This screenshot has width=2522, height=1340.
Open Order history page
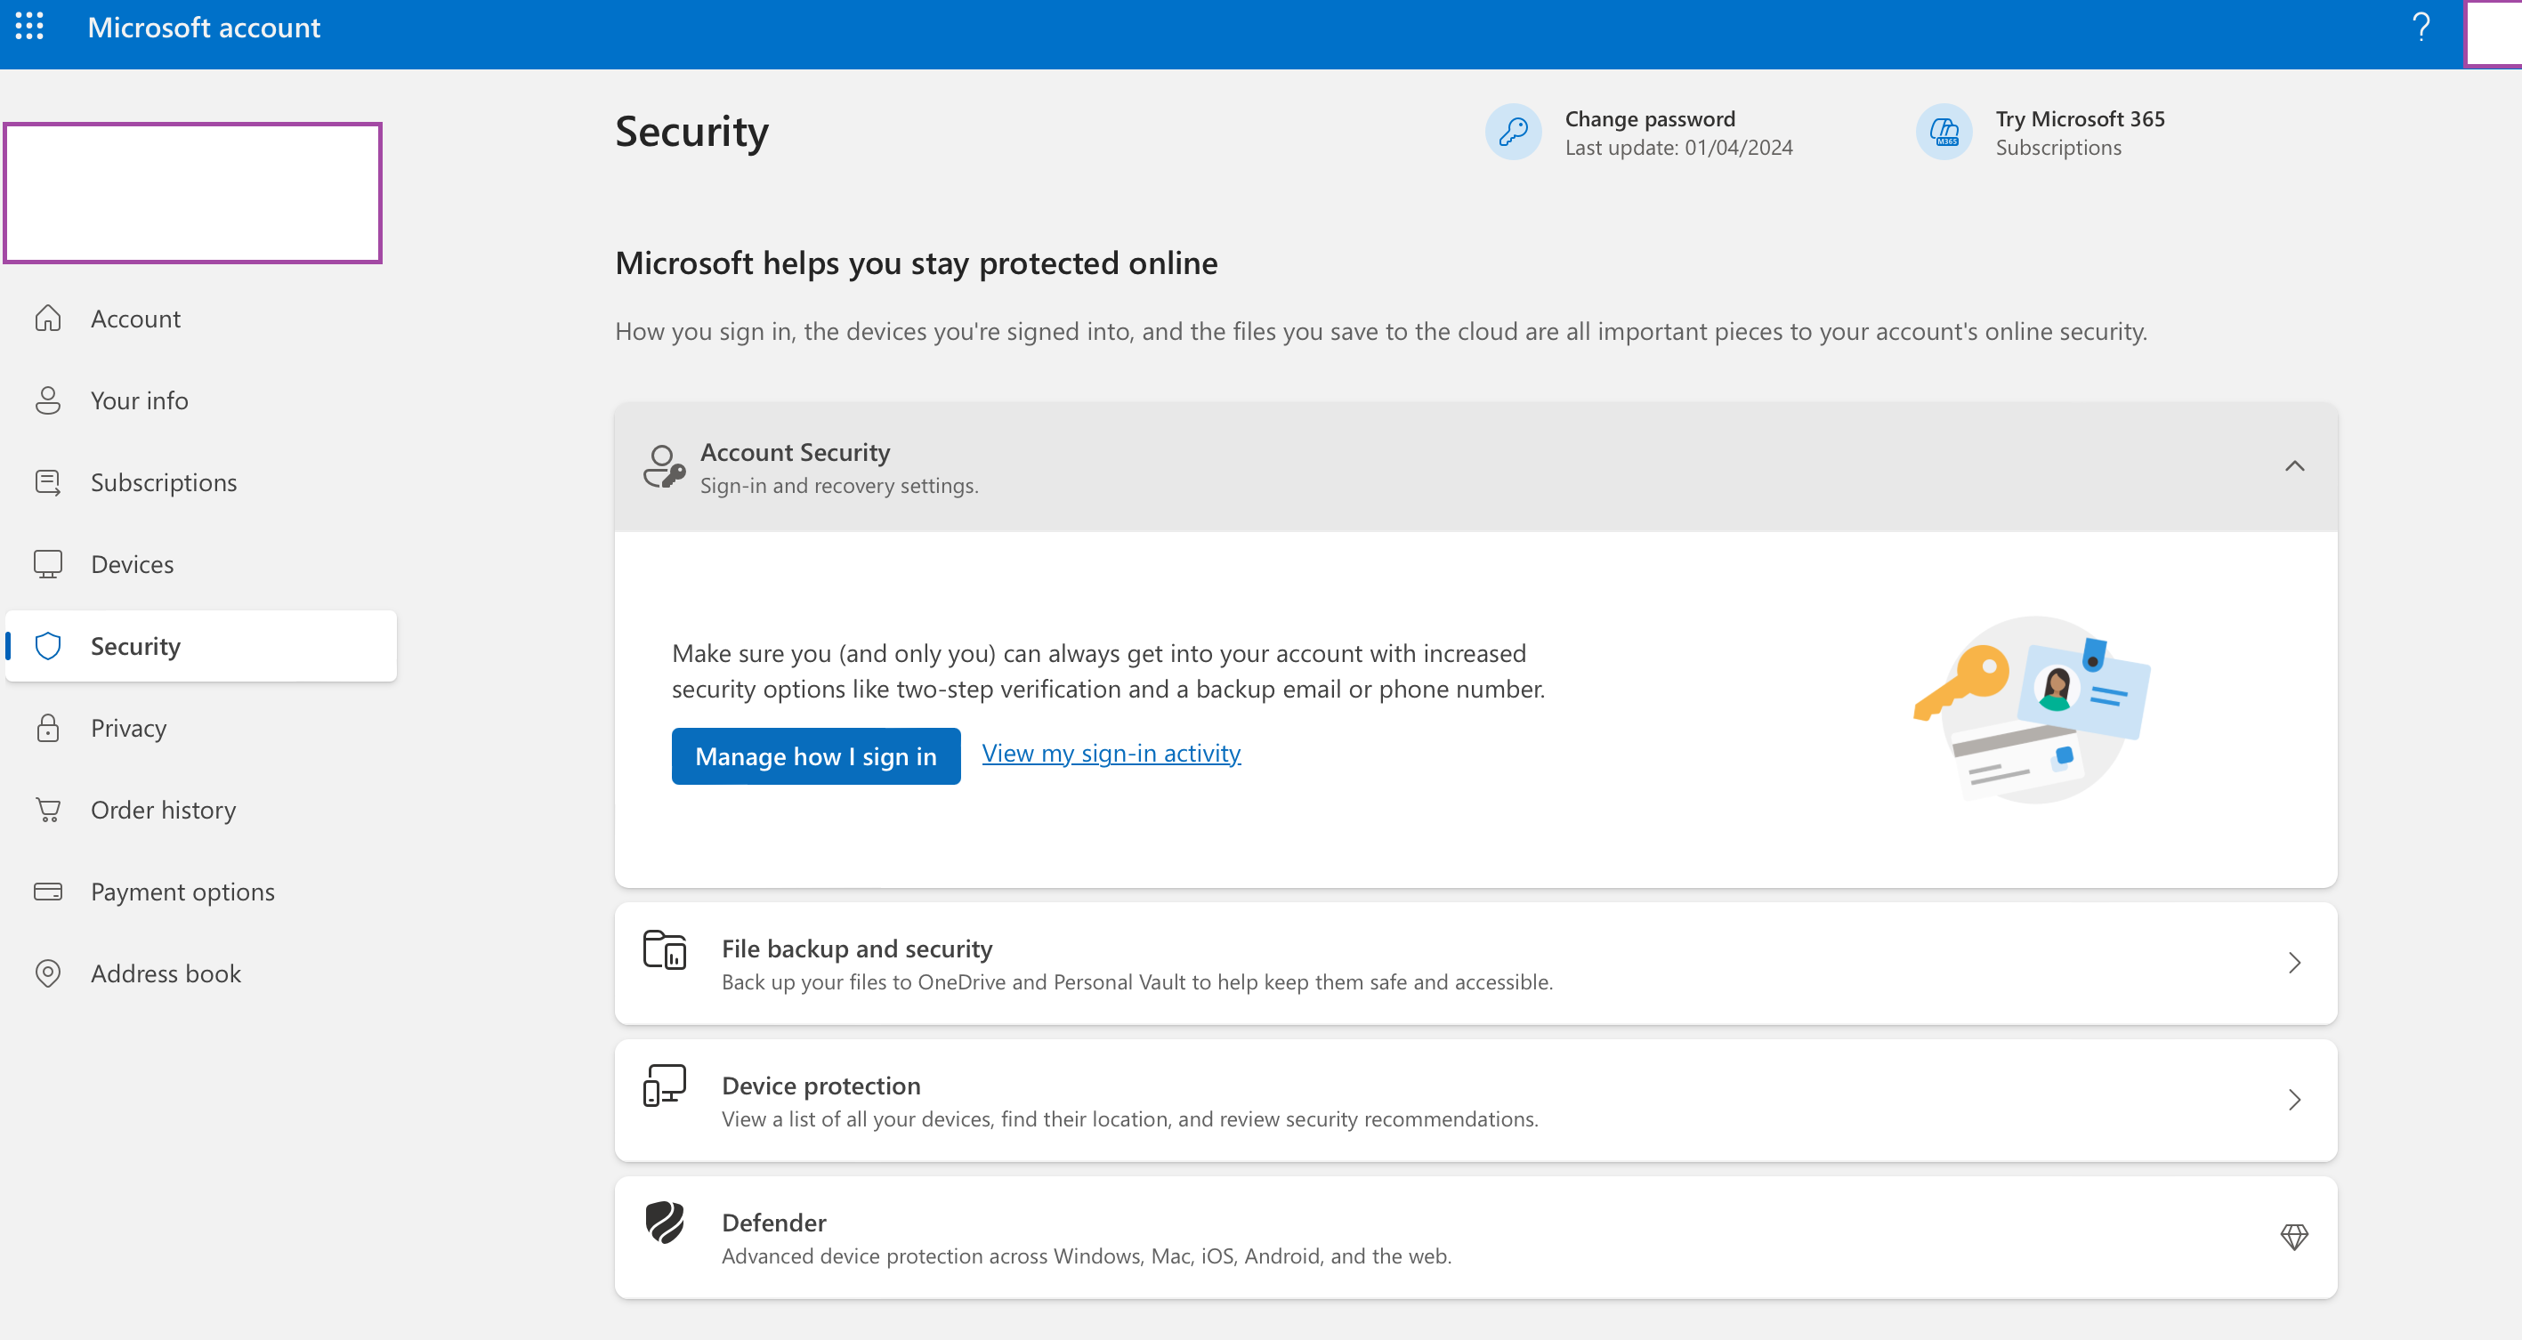tap(201, 810)
